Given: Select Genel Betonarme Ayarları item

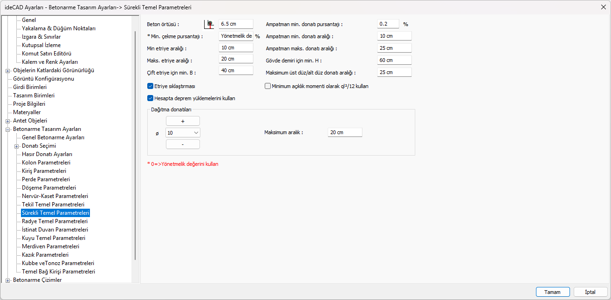Looking at the screenshot, I should pyautogui.click(x=53, y=138).
